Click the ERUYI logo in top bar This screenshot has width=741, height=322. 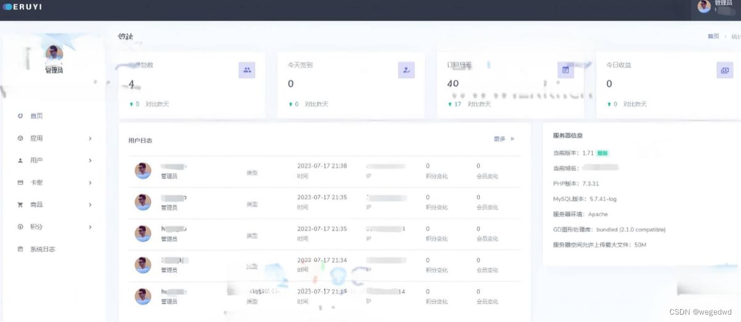click(x=23, y=6)
